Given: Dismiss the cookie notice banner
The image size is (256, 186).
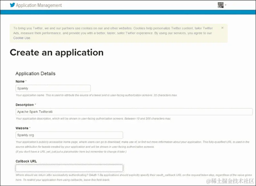Looking at the screenshot, I should [x=222, y=28].
